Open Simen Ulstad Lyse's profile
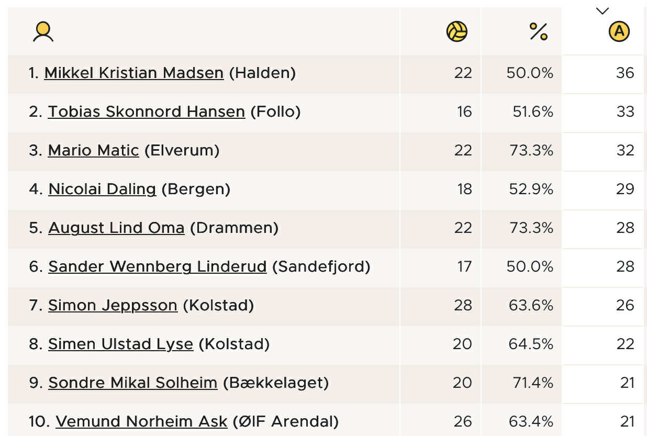The width and height of the screenshot is (647, 436). [120, 344]
